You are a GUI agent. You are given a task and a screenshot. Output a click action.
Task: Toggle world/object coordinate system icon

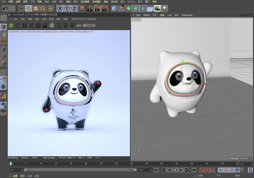tap(82, 8)
